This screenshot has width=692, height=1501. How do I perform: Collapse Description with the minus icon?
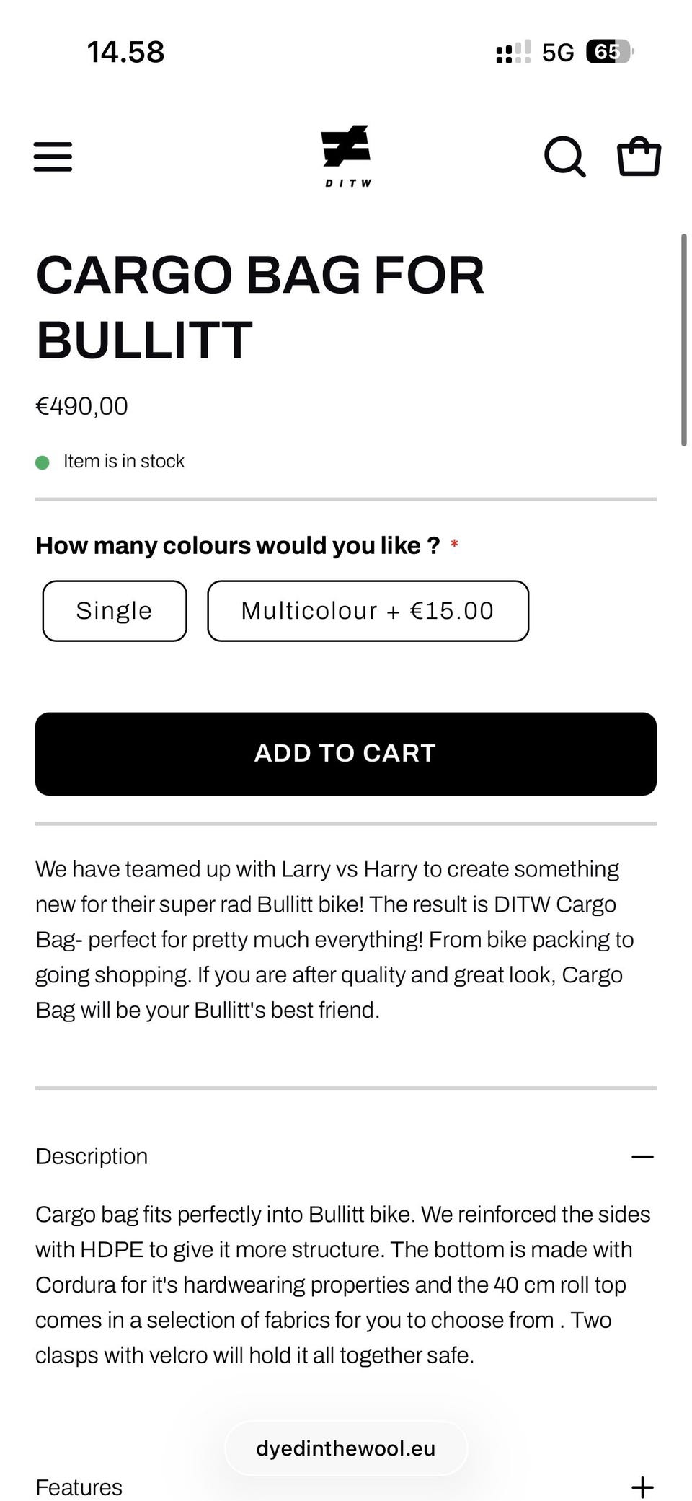pos(642,1156)
